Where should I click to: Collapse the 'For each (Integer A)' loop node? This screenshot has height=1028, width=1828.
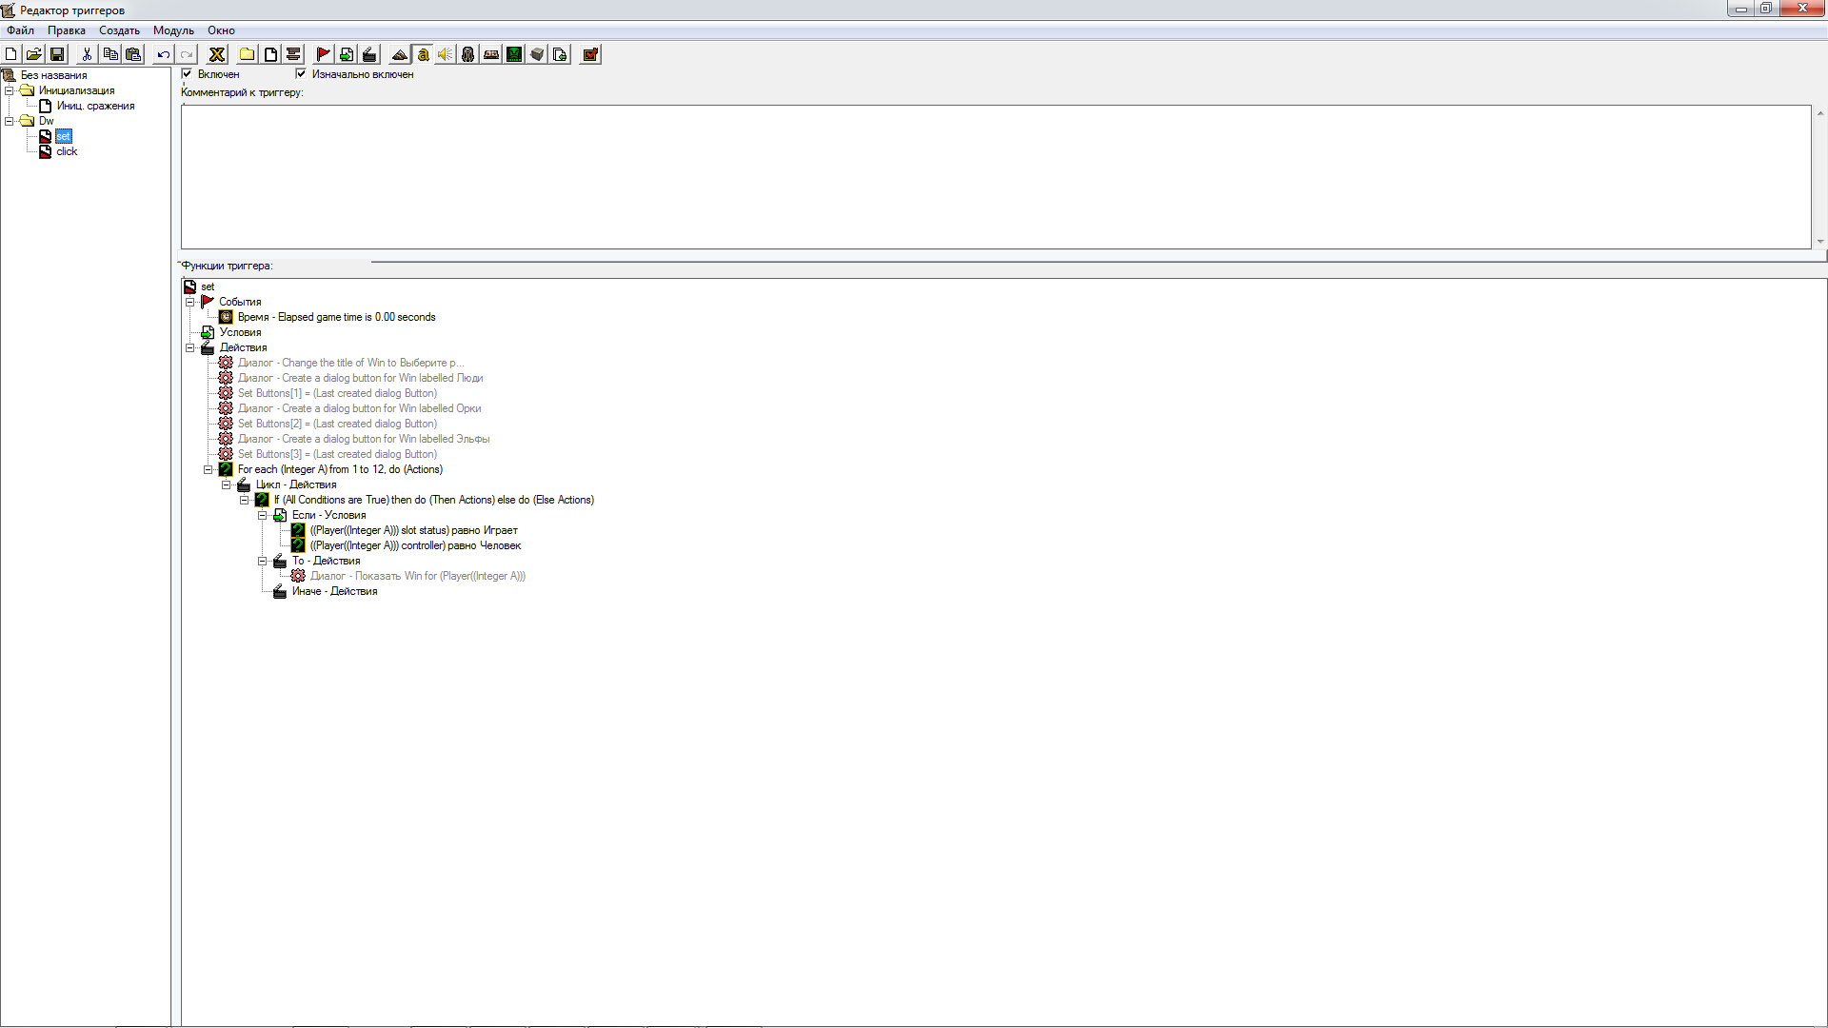tap(209, 469)
